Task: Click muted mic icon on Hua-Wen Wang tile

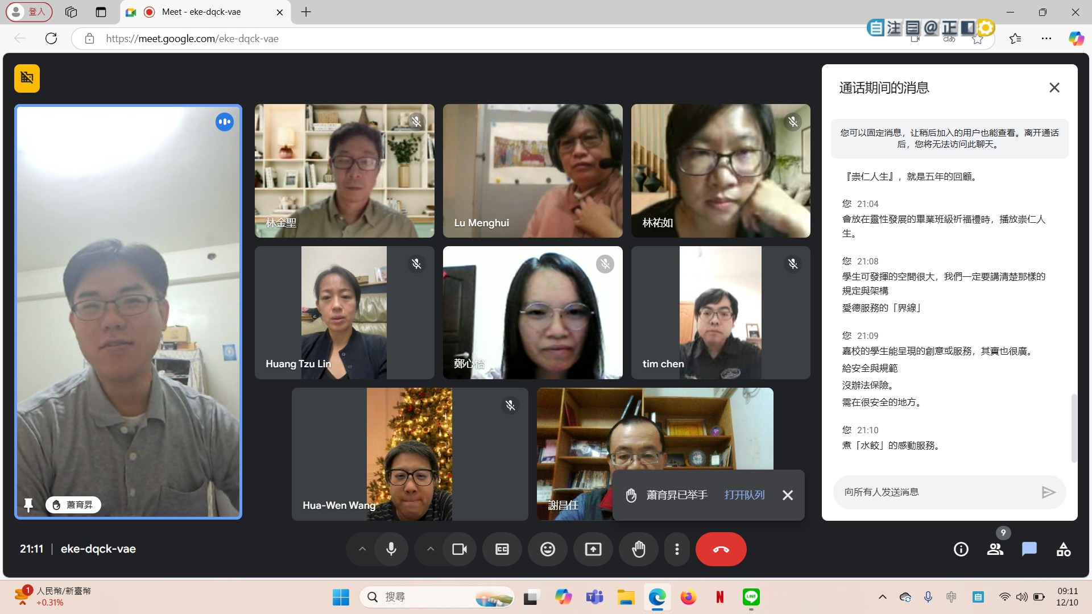Action: 511,405
